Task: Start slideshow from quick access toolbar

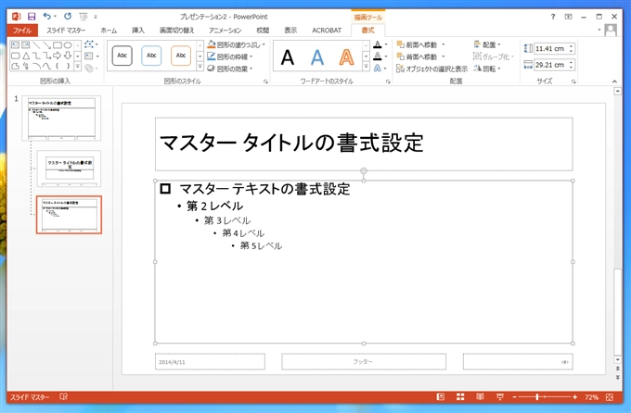Action: point(84,17)
